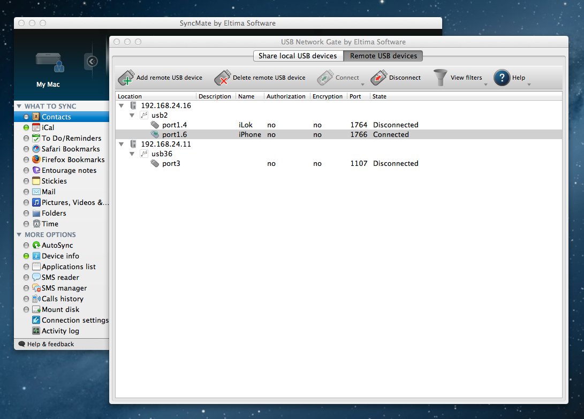584x419 pixels.
Task: Click the Connection settings icon
Action: [36, 321]
